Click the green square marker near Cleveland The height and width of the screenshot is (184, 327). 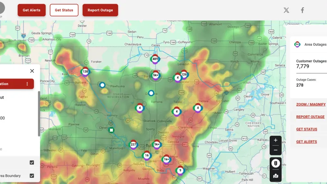(x=111, y=130)
